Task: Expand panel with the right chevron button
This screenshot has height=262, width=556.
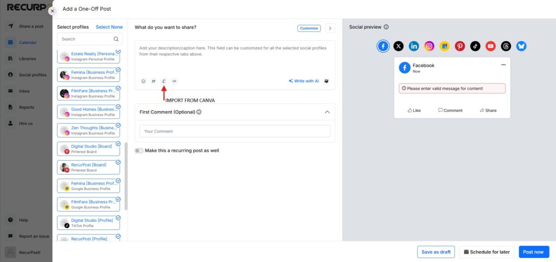Action: tap(330, 28)
